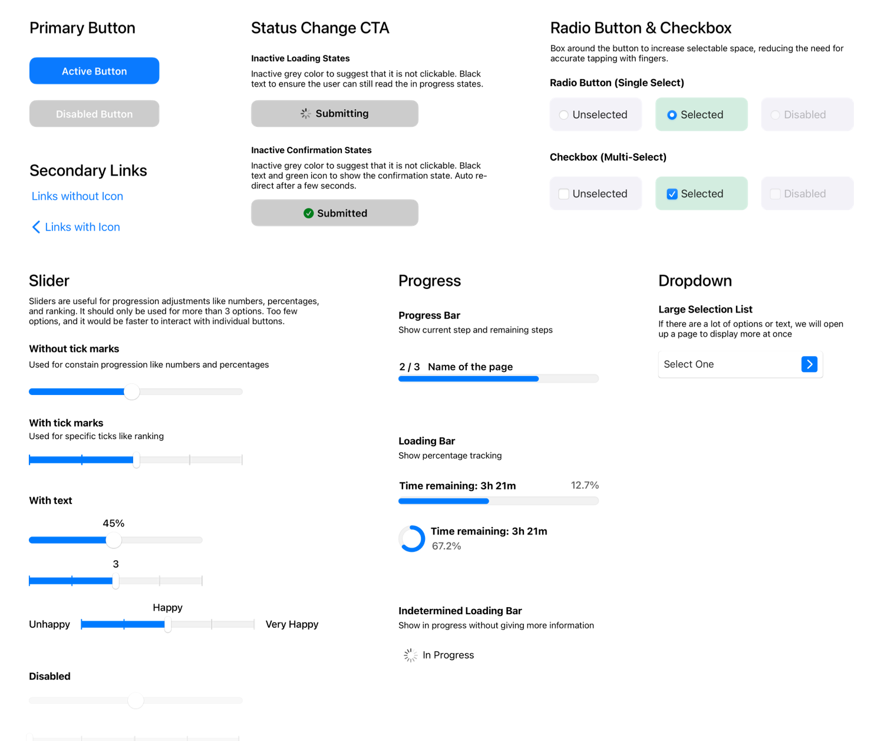Click the back chevron icon beside Links with Icon
This screenshot has height=741, width=884.
(x=36, y=228)
